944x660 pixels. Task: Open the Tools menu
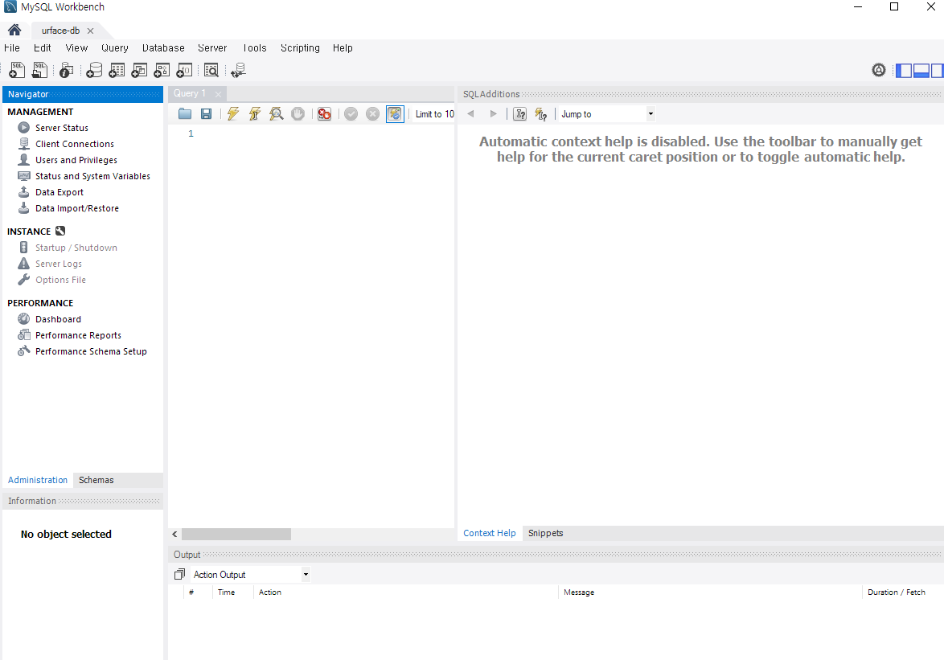[x=254, y=48]
